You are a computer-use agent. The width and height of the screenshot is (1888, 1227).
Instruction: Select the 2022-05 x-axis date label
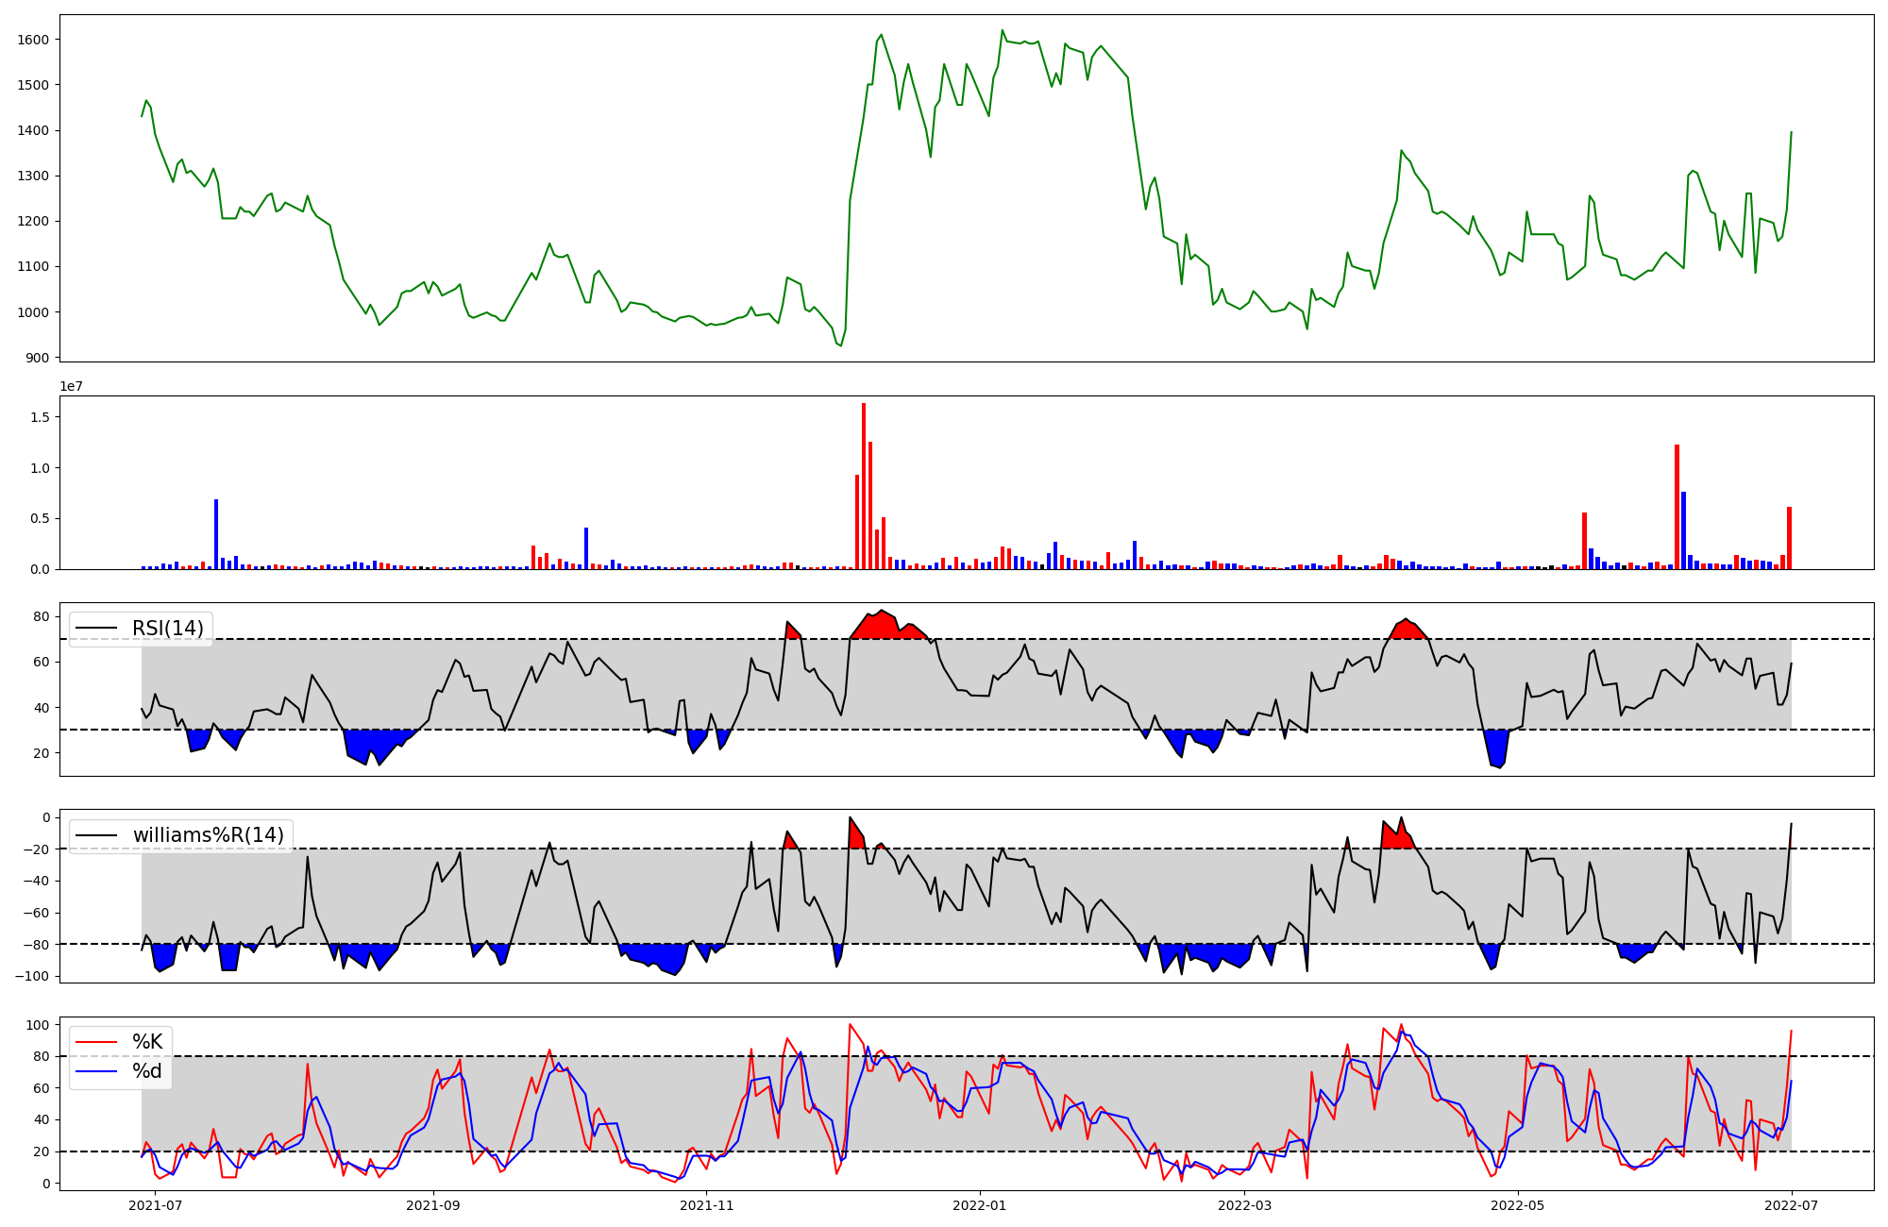click(x=1518, y=1205)
